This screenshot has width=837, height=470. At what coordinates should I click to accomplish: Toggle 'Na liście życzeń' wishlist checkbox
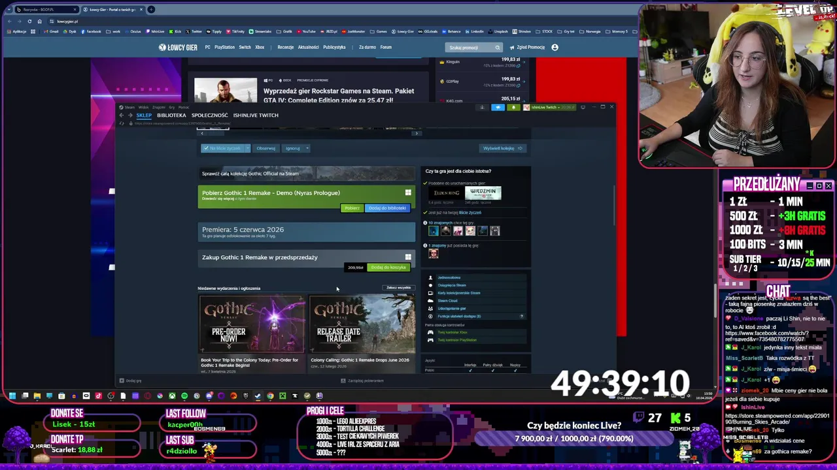(x=207, y=148)
